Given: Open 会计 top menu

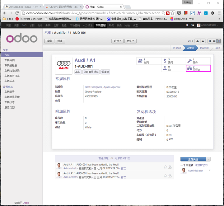Looking at the screenshot, I should coord(40,25).
